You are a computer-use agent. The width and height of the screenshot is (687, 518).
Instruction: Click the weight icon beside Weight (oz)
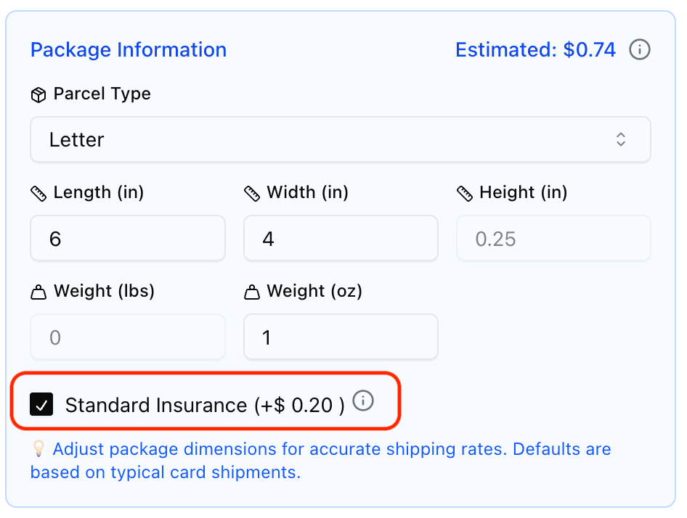coord(251,291)
